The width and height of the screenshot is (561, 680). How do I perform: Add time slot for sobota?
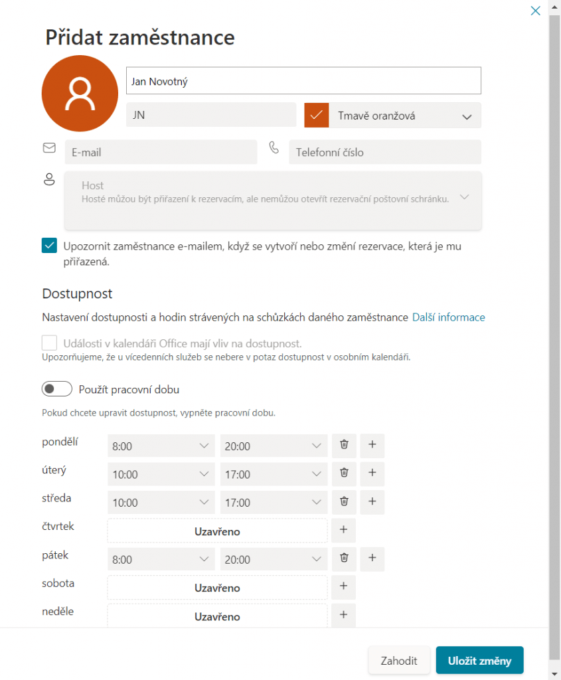pyautogui.click(x=343, y=587)
